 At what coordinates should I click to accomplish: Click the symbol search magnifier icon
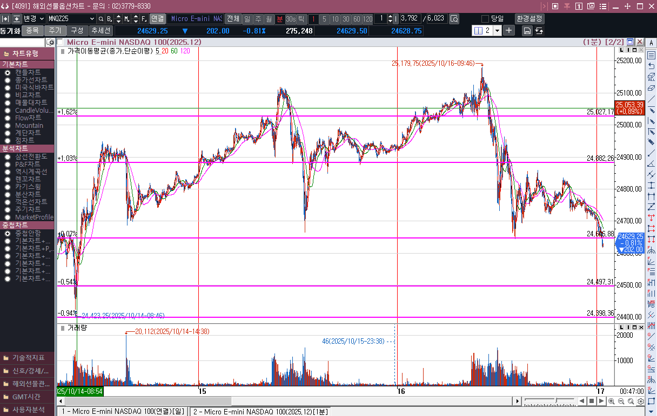[x=100, y=19]
